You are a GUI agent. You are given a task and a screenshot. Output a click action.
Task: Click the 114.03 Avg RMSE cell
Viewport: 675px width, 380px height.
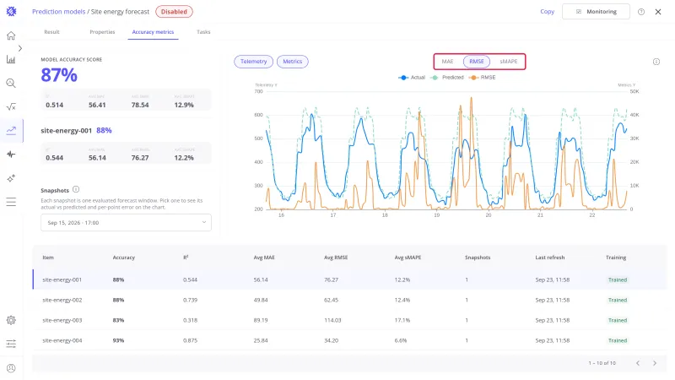(x=332, y=320)
